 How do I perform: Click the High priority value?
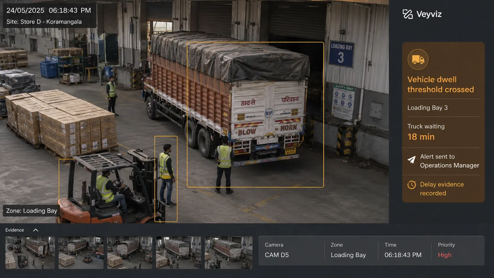click(x=444, y=255)
